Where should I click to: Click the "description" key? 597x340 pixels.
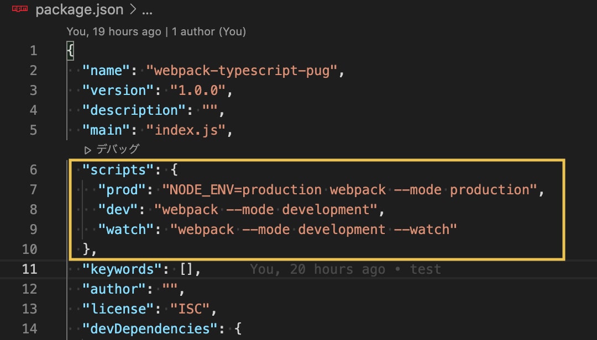tap(134, 110)
